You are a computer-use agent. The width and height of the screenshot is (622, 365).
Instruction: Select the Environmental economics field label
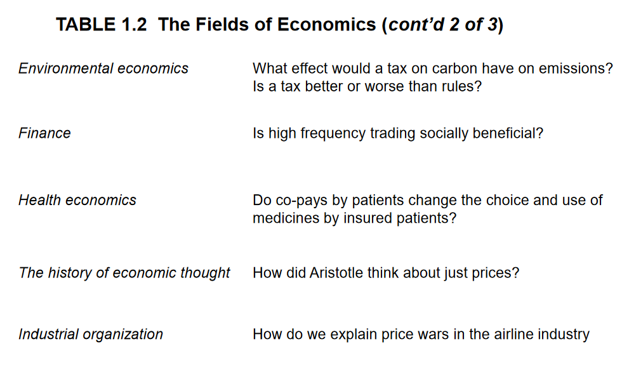(x=103, y=69)
